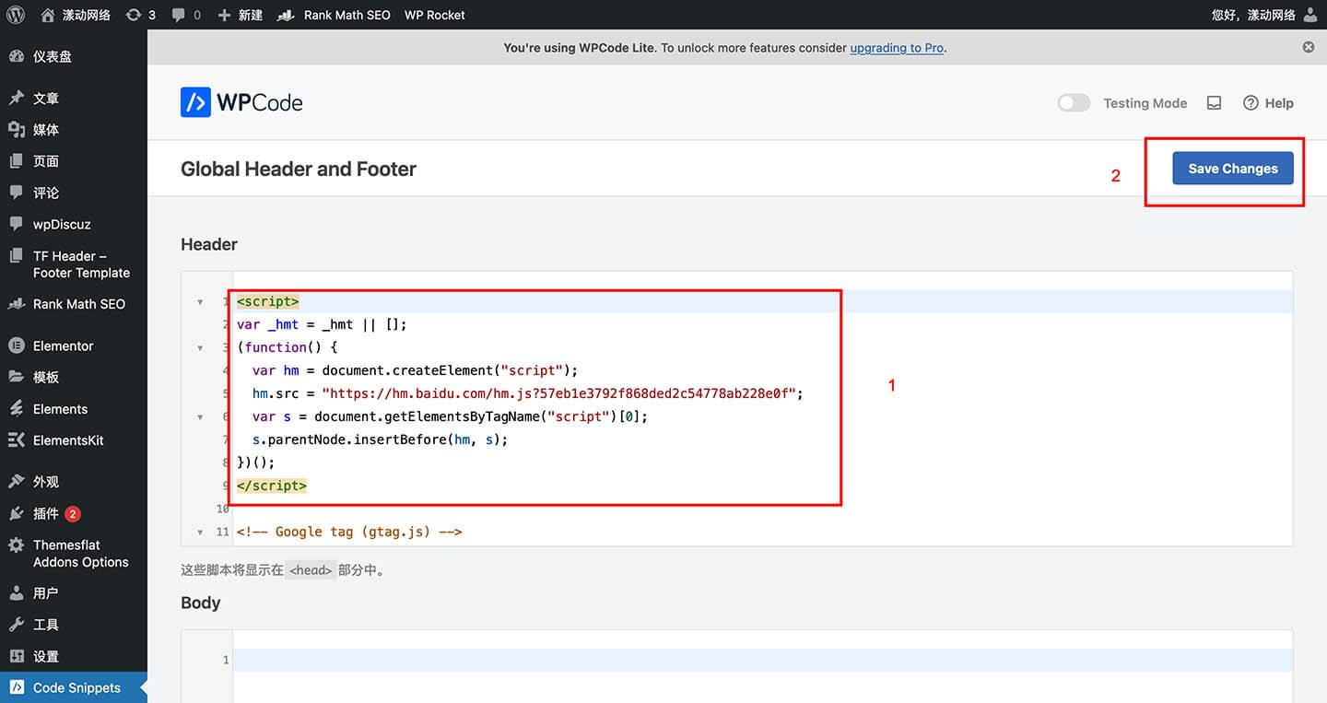
Task: Collapse code fold arrow at line 6
Action: click(200, 417)
